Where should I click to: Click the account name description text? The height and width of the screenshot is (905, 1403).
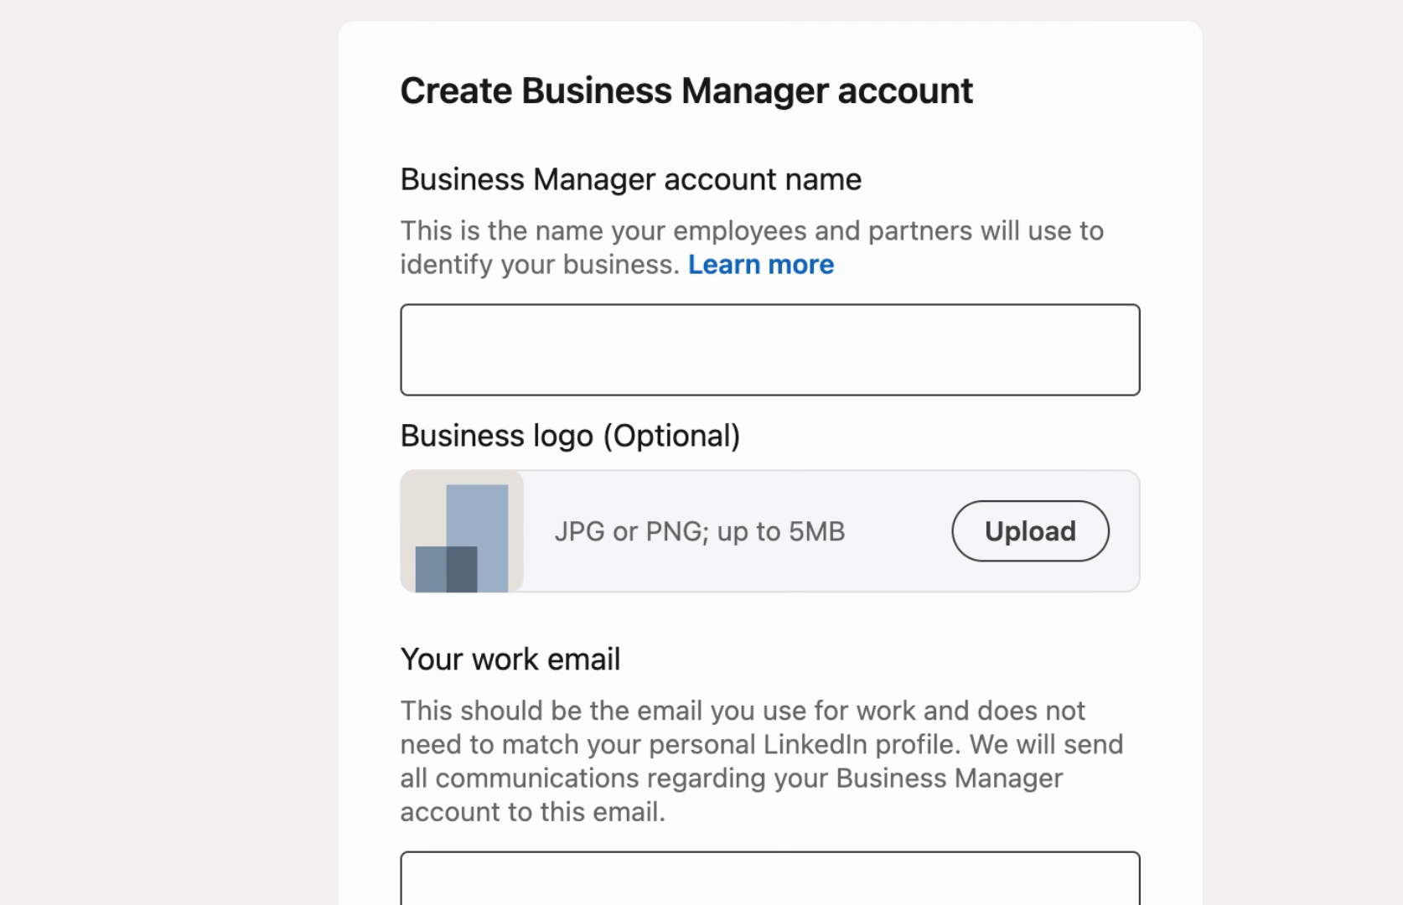(751, 231)
